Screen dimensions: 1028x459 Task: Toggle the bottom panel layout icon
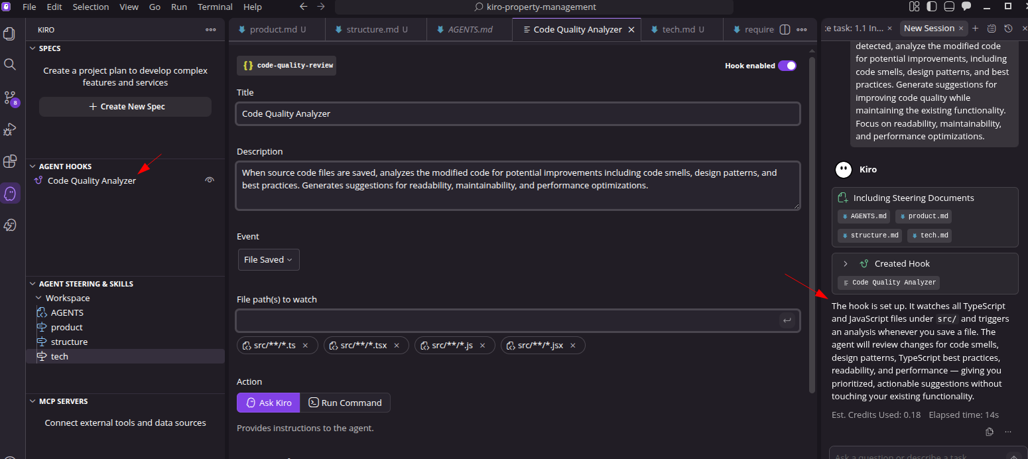coord(949,7)
